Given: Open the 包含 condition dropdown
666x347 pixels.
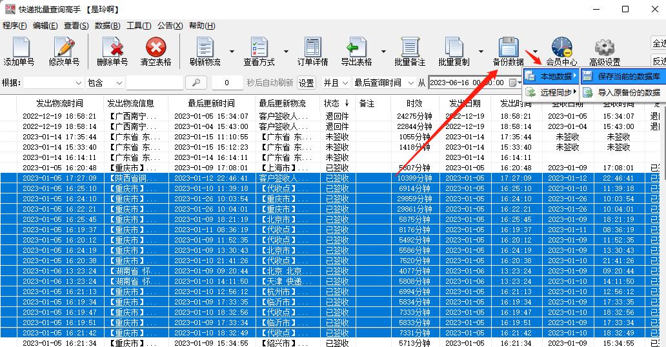Looking at the screenshot, I should [x=105, y=83].
